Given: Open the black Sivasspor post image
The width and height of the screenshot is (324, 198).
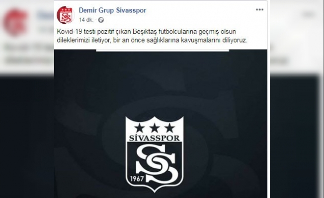Looking at the screenshot, I should (161, 123).
